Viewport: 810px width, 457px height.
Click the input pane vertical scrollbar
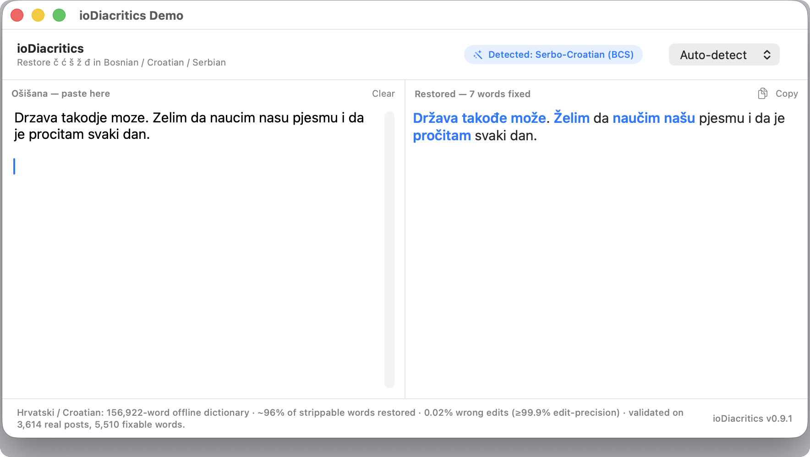[x=389, y=250]
